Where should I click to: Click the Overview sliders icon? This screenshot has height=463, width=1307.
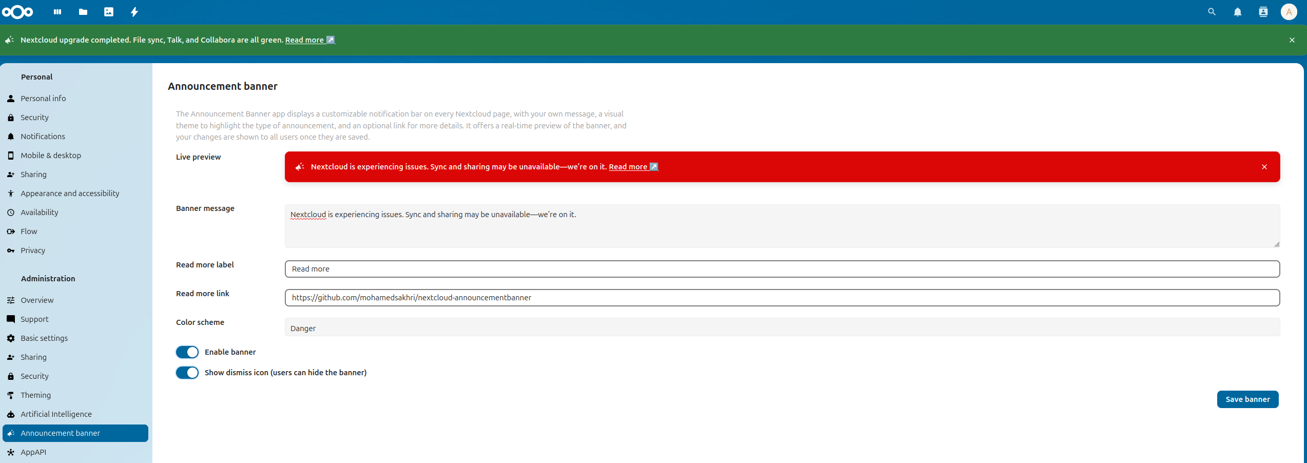(x=11, y=300)
